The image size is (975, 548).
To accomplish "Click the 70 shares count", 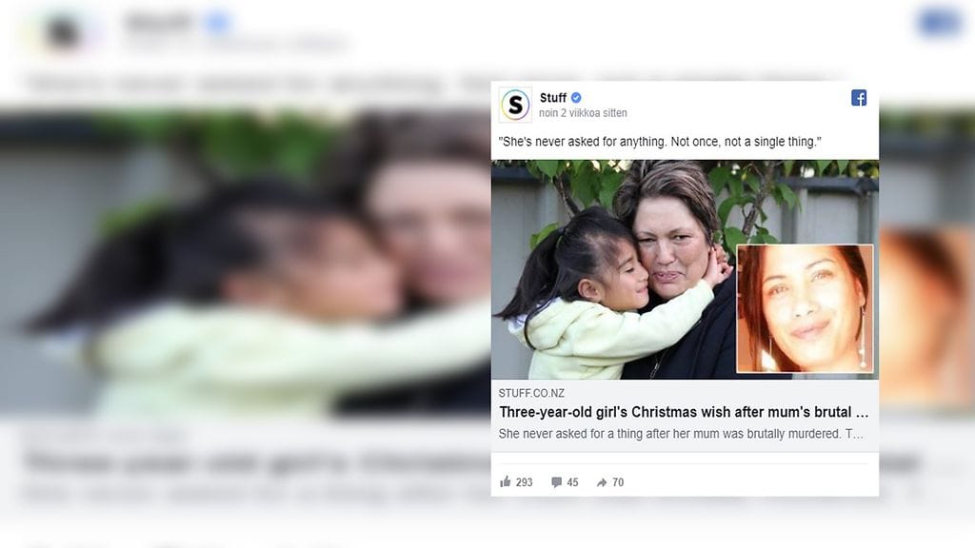I will click(617, 482).
